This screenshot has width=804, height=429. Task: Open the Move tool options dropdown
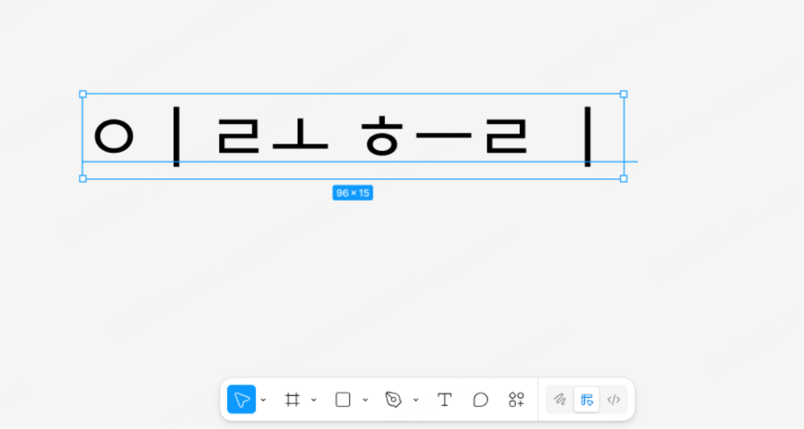pos(263,399)
